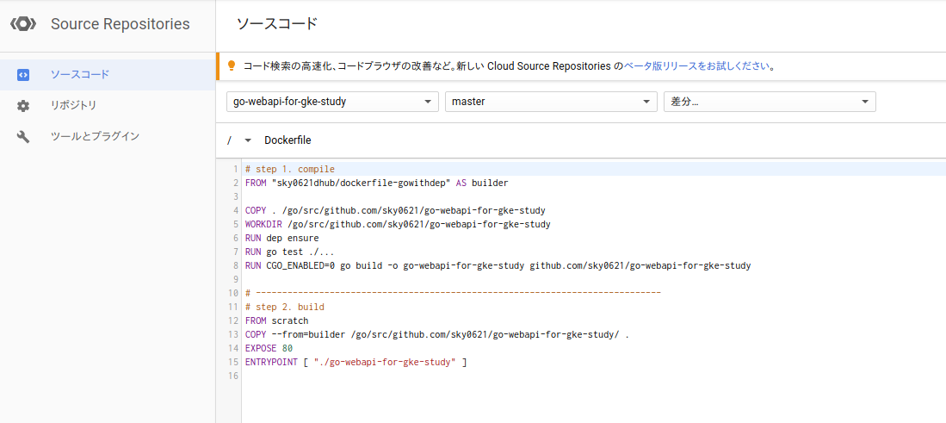Click the root slash in the file path

[x=229, y=140]
